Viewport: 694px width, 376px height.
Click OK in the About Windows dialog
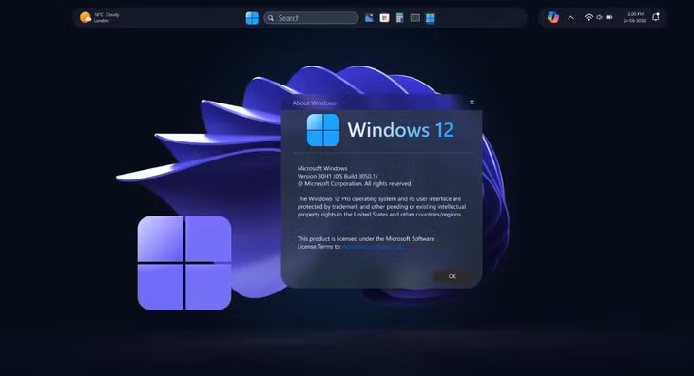[x=452, y=276]
